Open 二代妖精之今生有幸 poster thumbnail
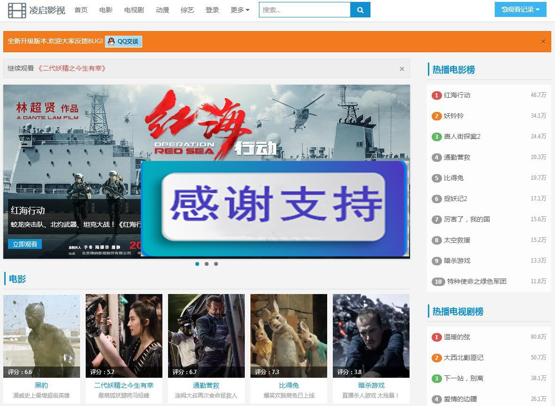The width and height of the screenshot is (555, 406). coord(124,335)
